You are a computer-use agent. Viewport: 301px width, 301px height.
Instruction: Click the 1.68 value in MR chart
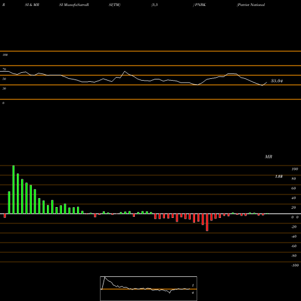(x=279, y=176)
